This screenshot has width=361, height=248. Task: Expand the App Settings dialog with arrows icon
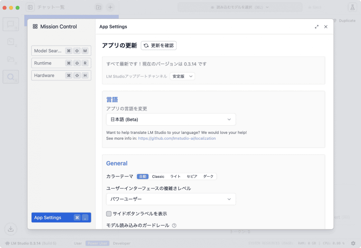pos(317,27)
